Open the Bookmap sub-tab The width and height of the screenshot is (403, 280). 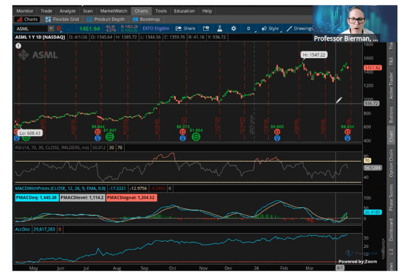coord(146,19)
